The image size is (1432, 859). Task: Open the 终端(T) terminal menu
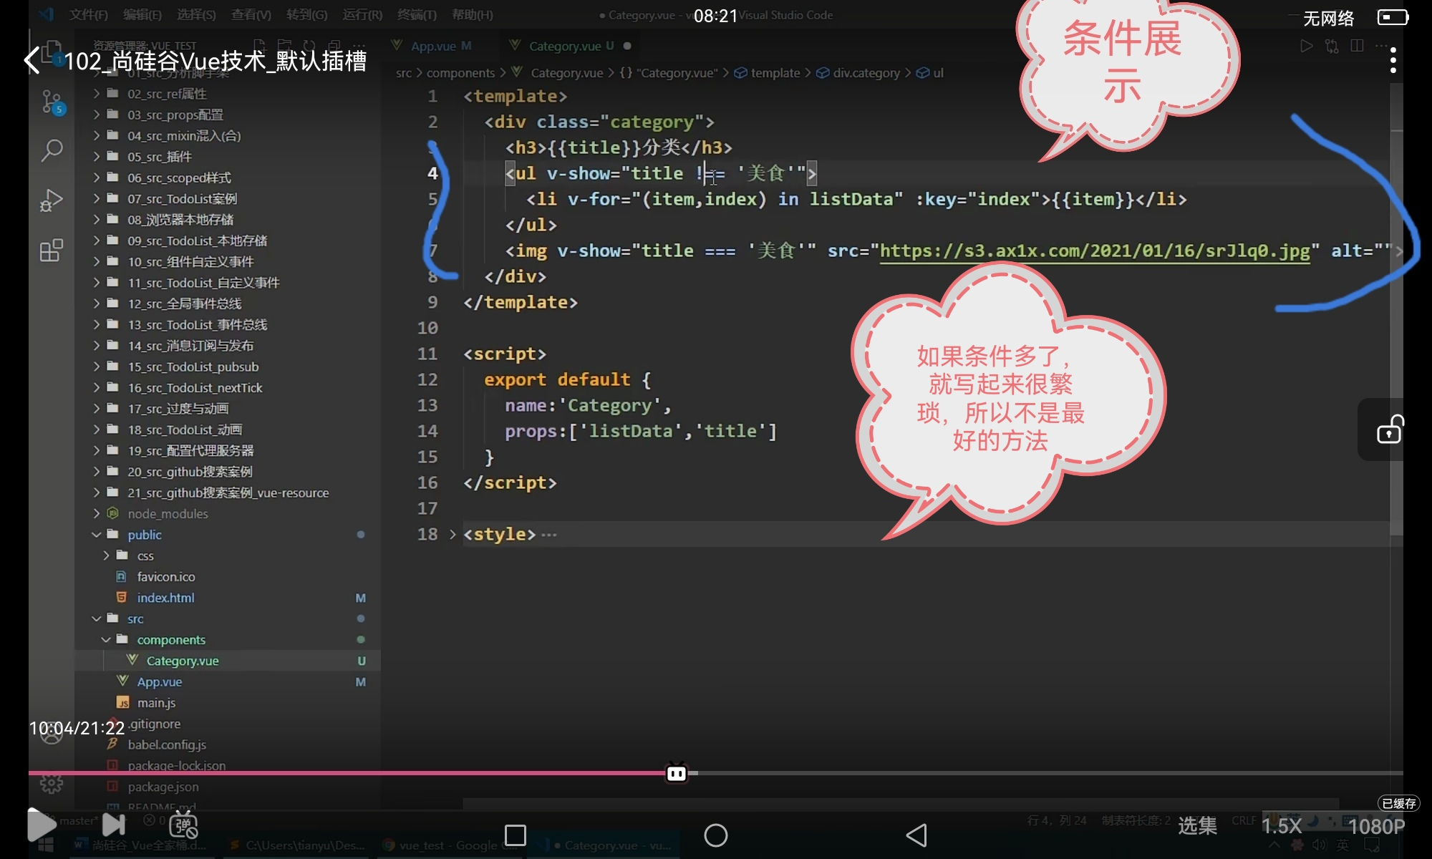pos(417,14)
